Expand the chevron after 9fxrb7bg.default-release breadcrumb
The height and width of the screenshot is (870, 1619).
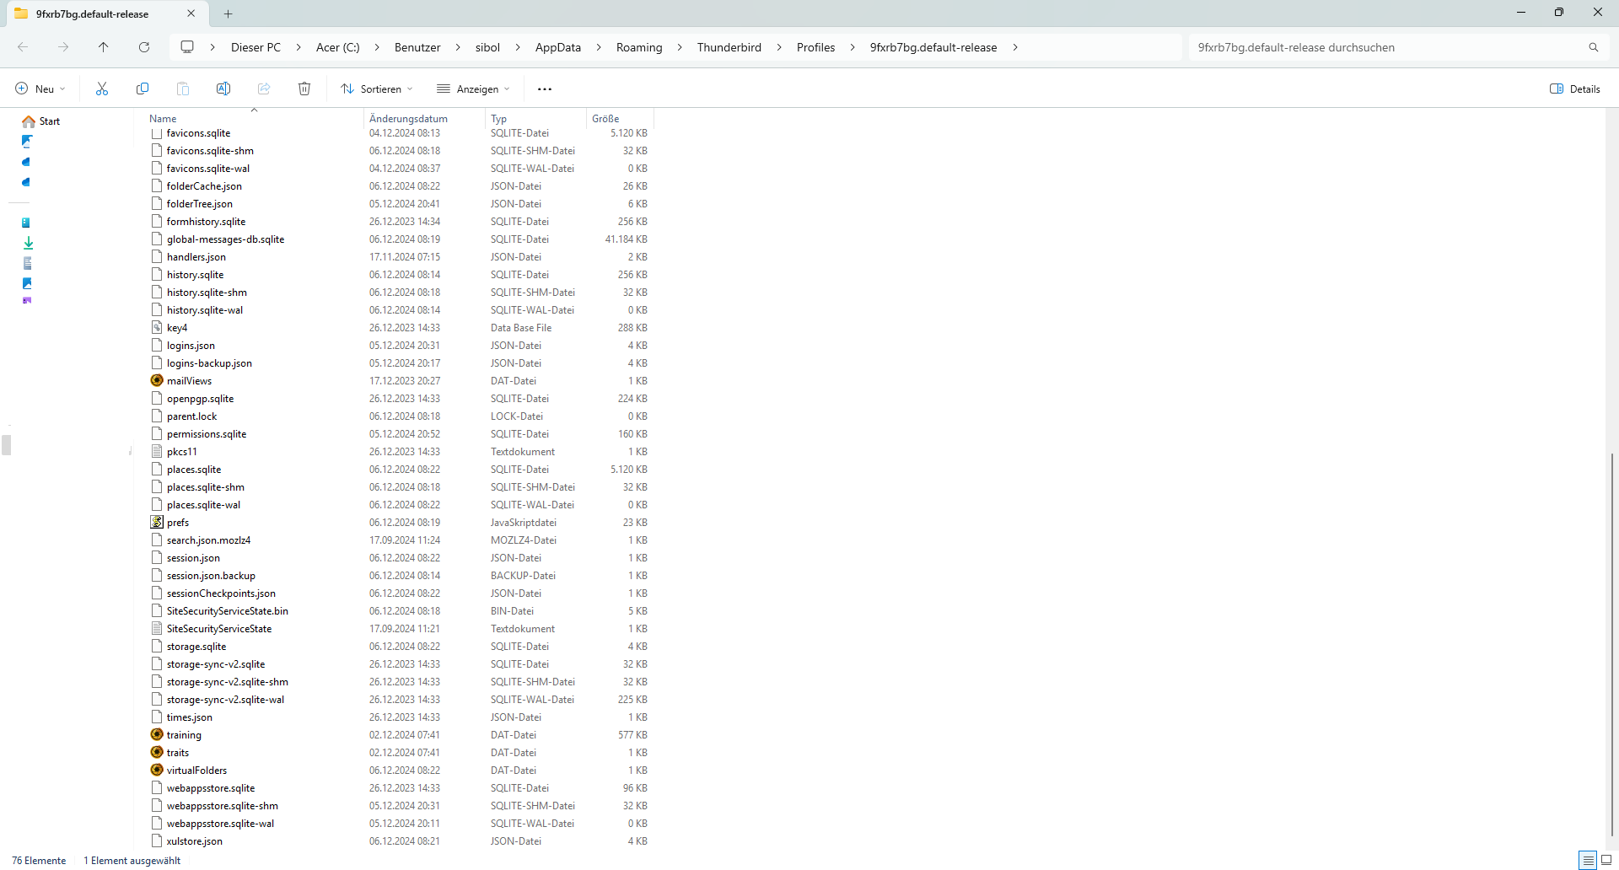(1015, 47)
